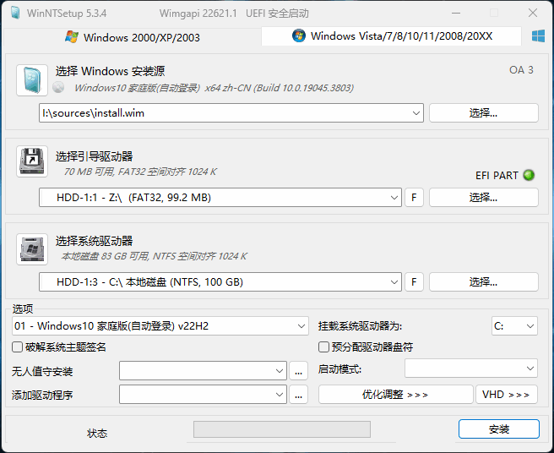Click the 安装 install button
The height and width of the screenshot is (453, 554).
click(x=499, y=429)
